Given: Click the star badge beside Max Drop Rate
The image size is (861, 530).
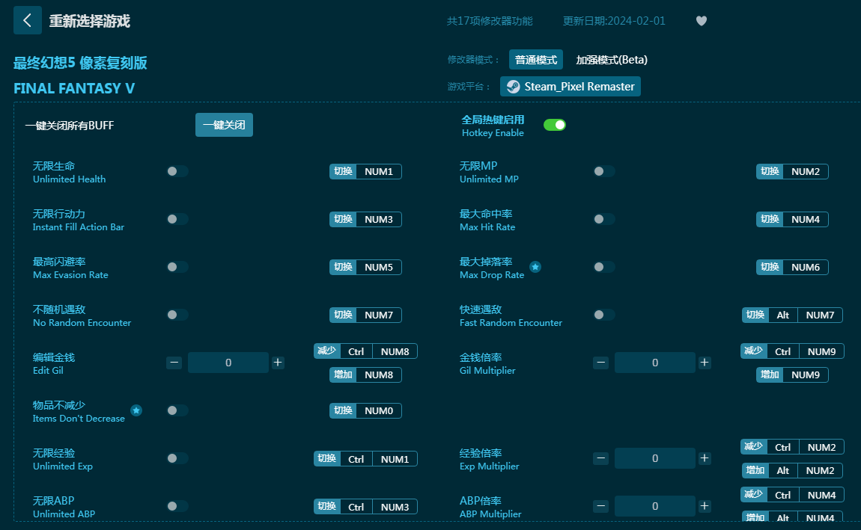Looking at the screenshot, I should [535, 267].
